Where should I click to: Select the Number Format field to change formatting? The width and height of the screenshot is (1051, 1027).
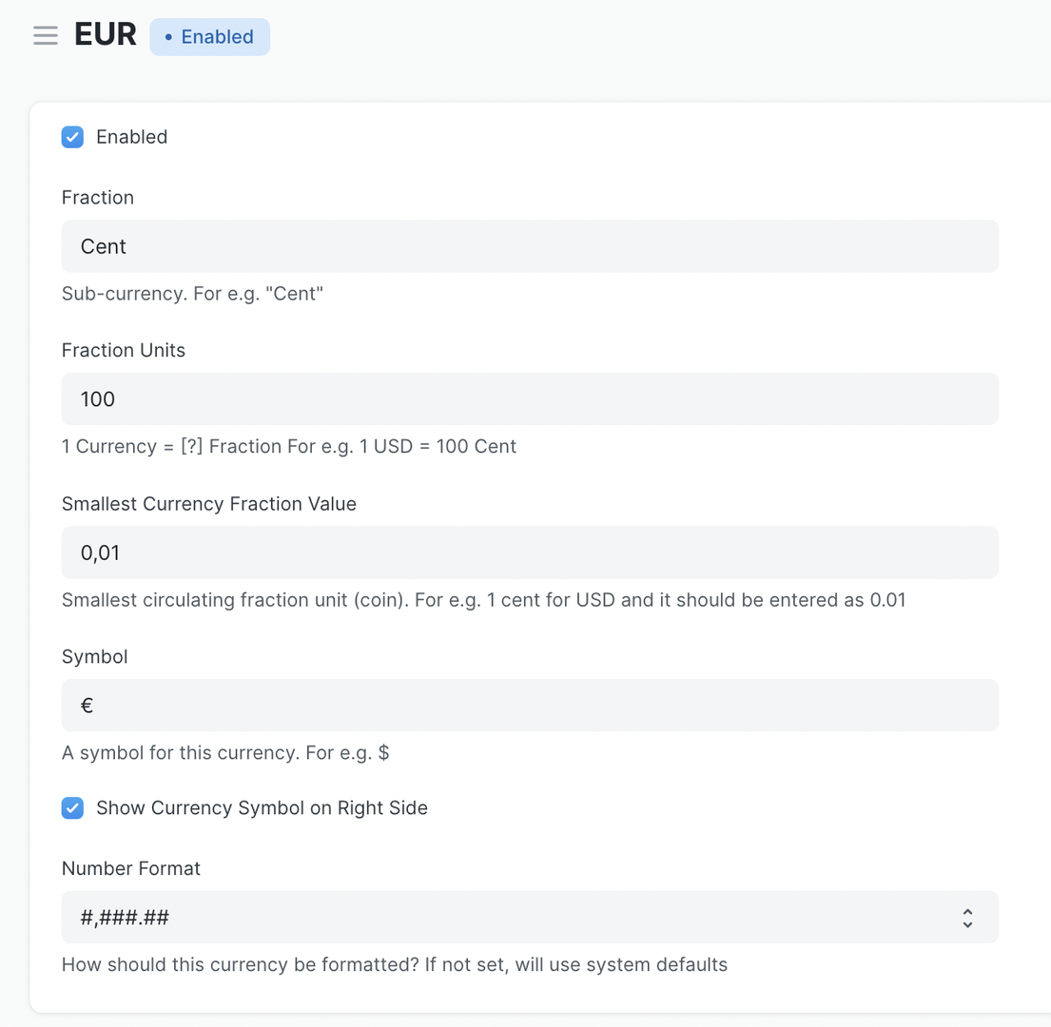(x=530, y=917)
